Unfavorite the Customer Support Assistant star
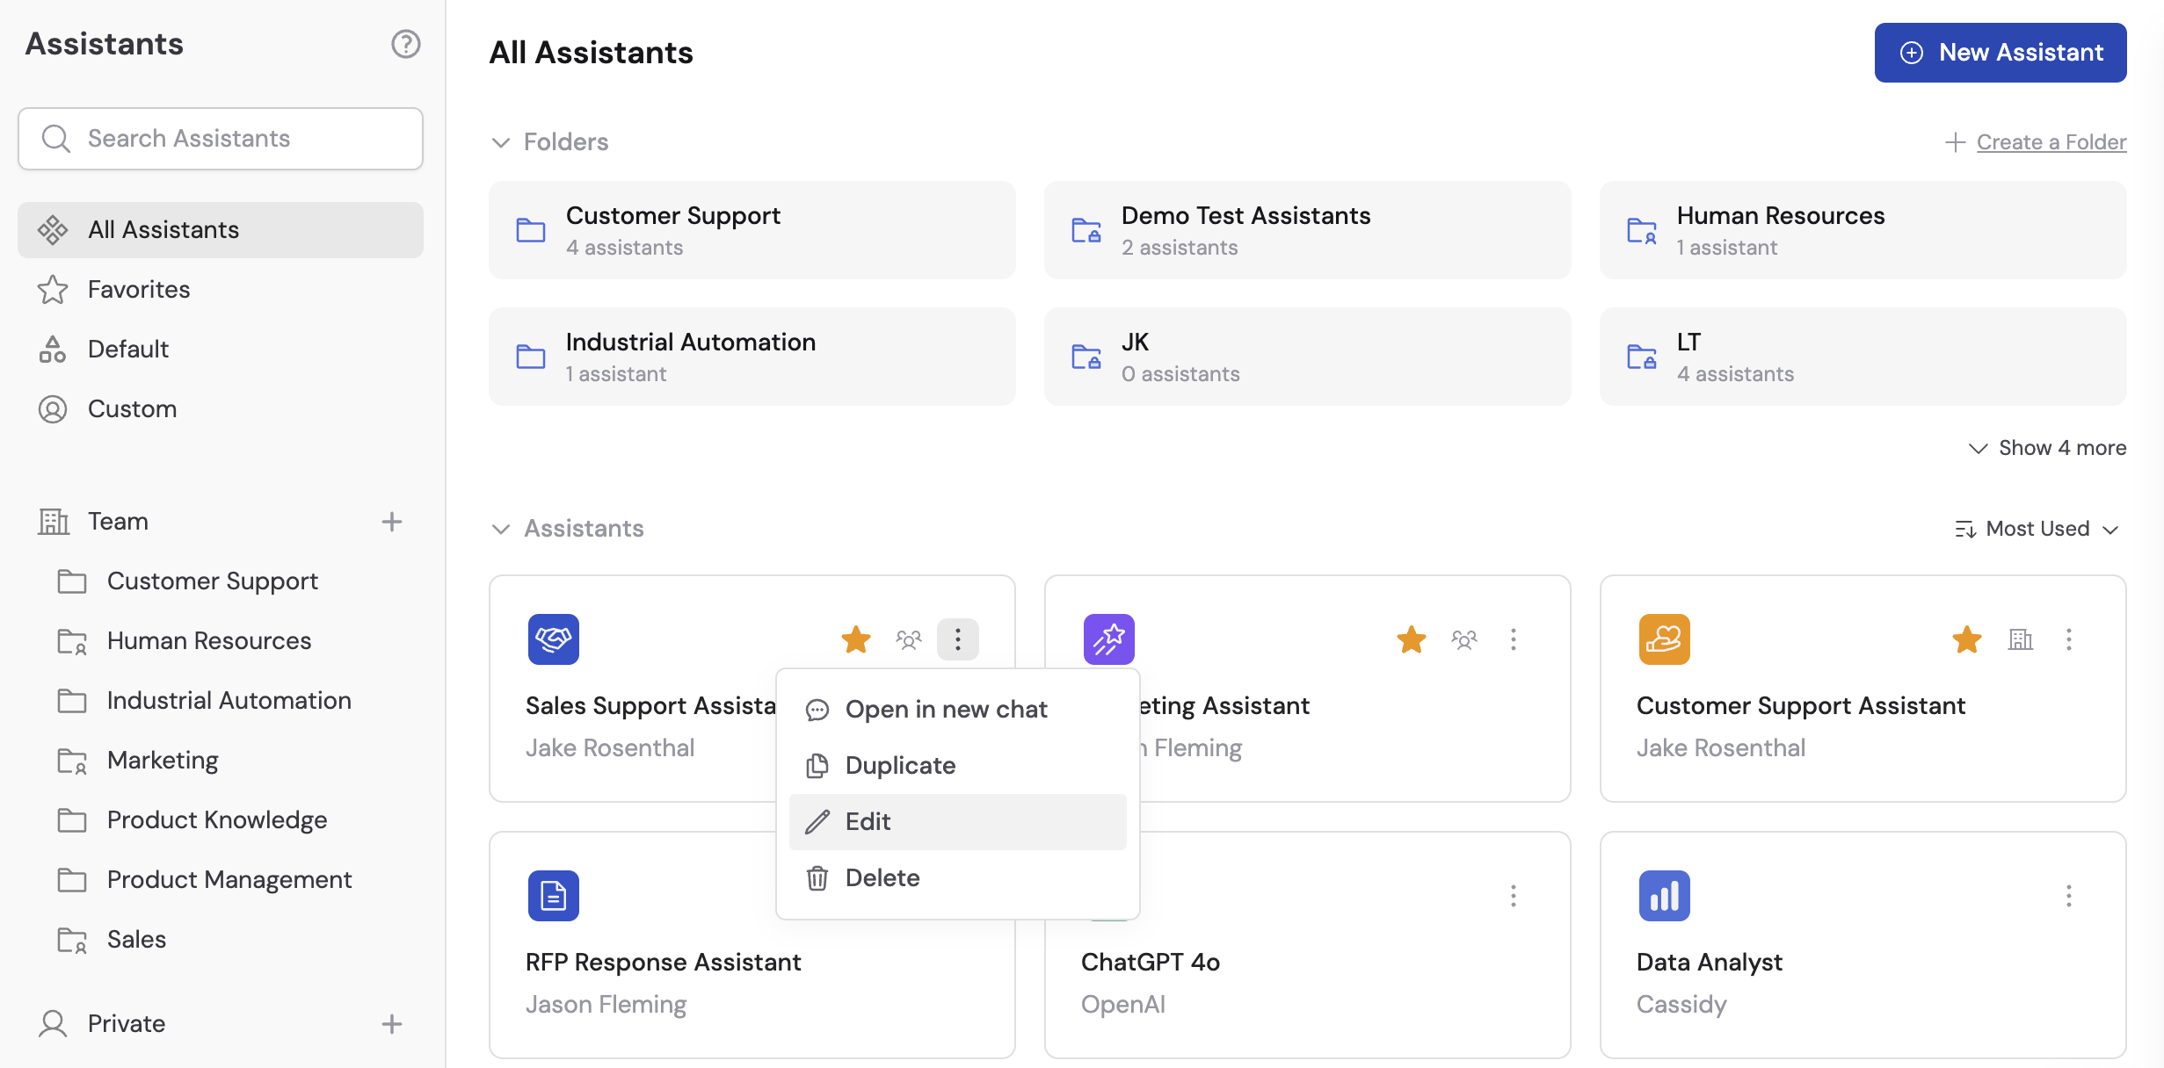This screenshot has width=2164, height=1068. pyautogui.click(x=1967, y=639)
